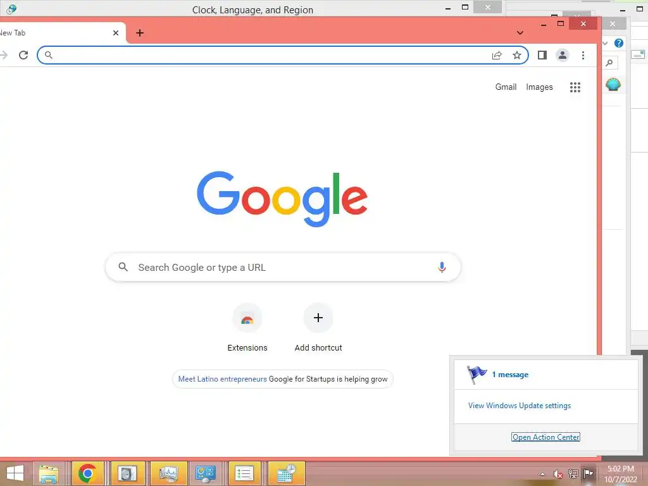Screen dimensions: 648x486
Task: Click the forward navigation arrow in Chrome
Action: (4, 55)
